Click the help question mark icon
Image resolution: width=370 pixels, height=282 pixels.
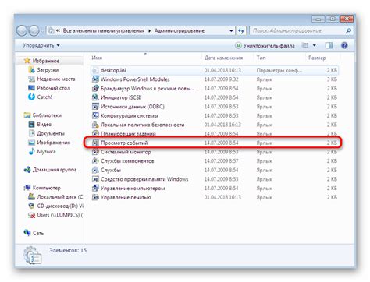[x=344, y=45]
